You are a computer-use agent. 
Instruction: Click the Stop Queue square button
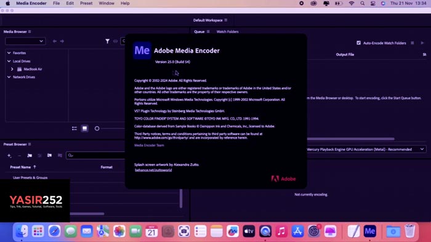(x=413, y=43)
